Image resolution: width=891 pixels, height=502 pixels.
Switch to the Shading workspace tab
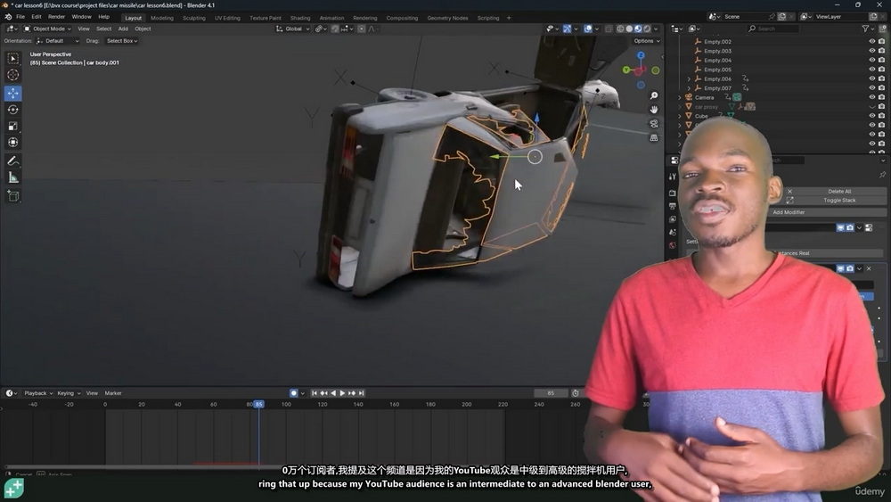tap(300, 18)
